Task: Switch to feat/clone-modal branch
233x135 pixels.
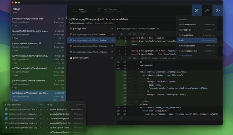Action: coord(197,25)
